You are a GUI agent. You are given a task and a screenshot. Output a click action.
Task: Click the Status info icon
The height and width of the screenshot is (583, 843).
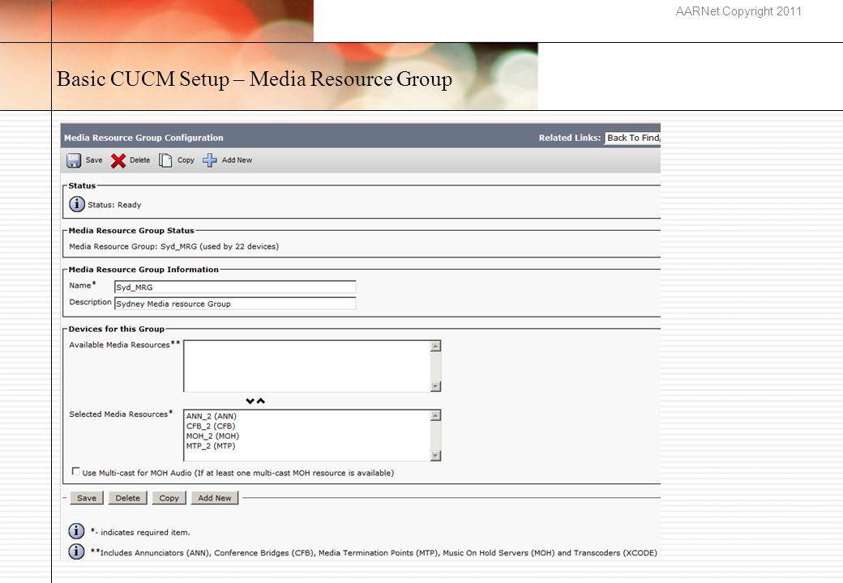[77, 204]
